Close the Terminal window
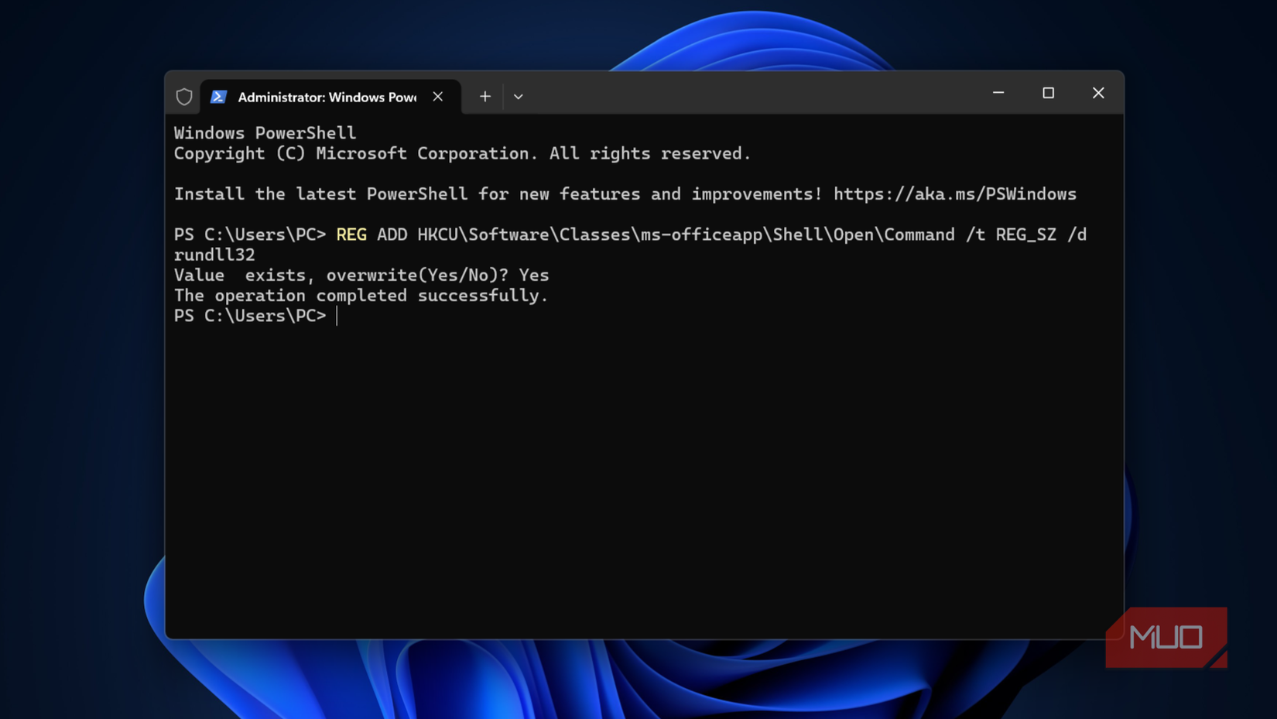The height and width of the screenshot is (719, 1277). pyautogui.click(x=1098, y=93)
